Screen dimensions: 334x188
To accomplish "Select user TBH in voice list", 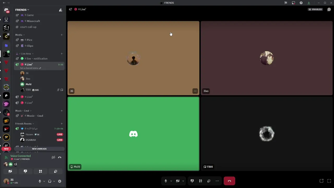I will click(x=42, y=90).
